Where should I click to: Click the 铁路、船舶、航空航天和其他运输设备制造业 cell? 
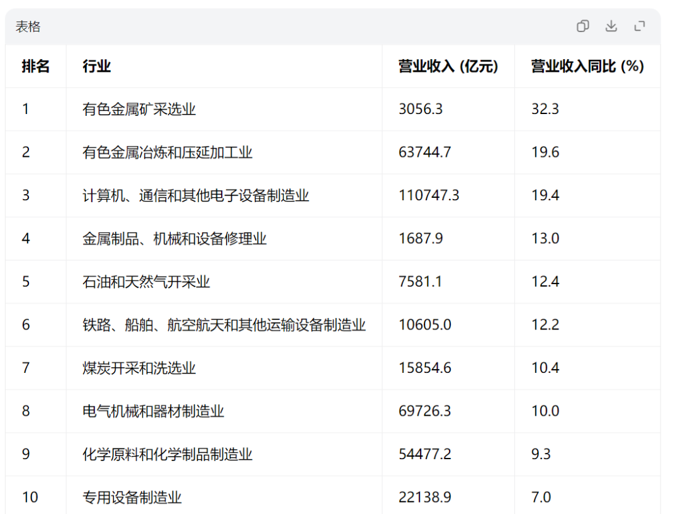tap(224, 325)
